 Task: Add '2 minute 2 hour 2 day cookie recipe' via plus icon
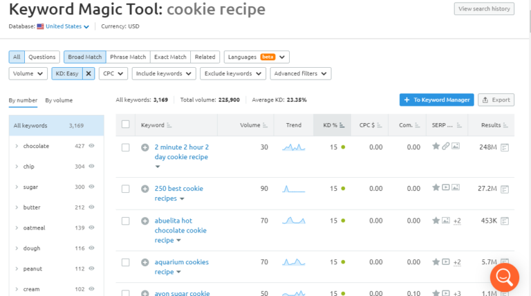[145, 147]
